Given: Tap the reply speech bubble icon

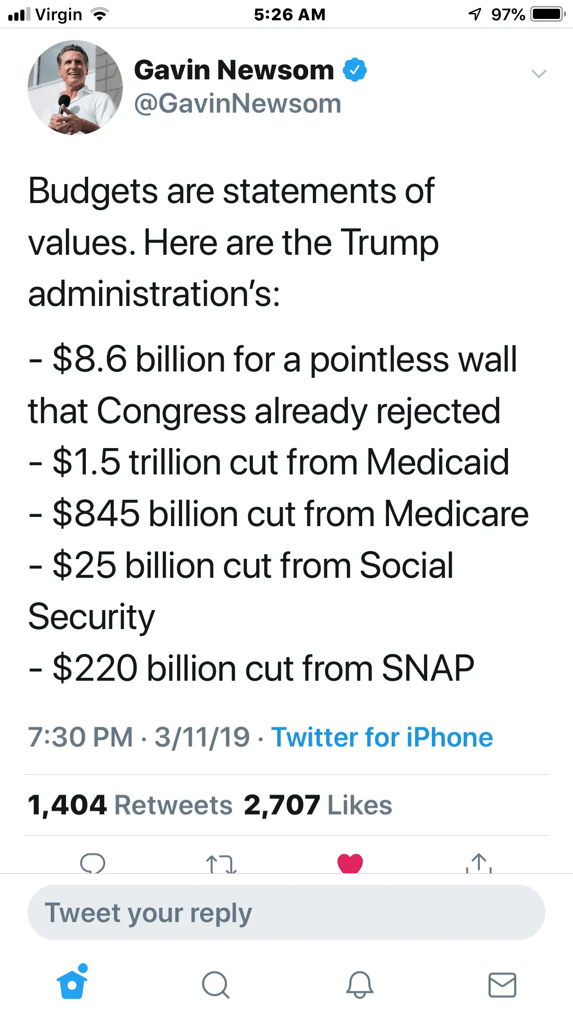Looking at the screenshot, I should 93,863.
